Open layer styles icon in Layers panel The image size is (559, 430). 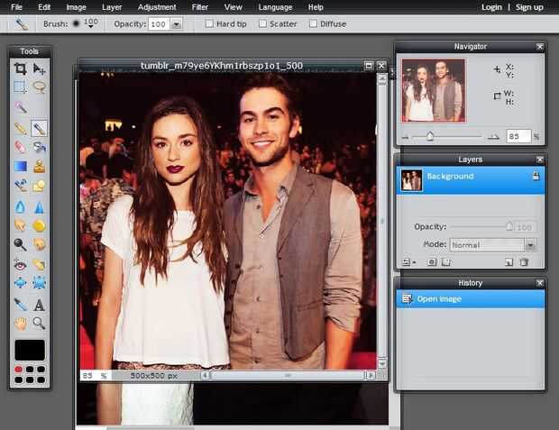446,262
